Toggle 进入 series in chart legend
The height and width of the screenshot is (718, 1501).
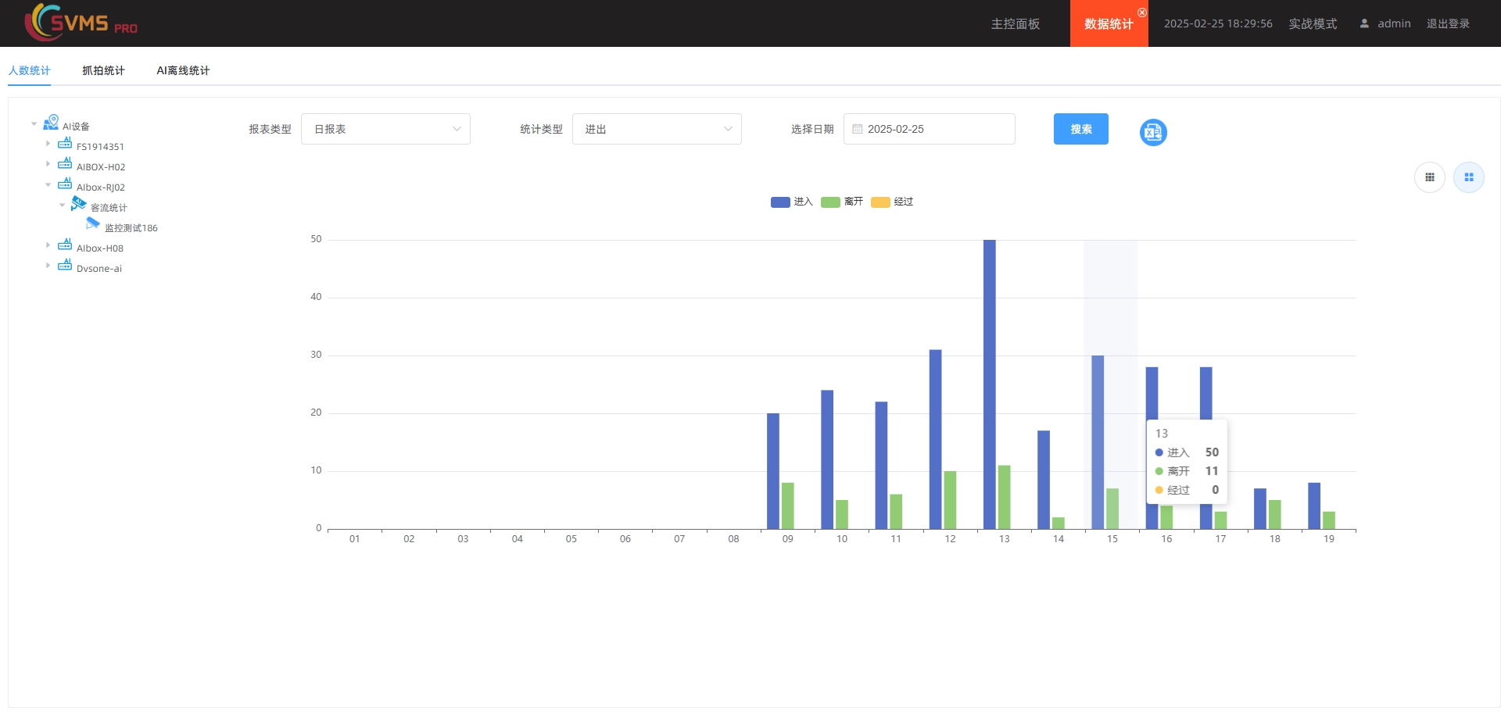[x=791, y=202]
